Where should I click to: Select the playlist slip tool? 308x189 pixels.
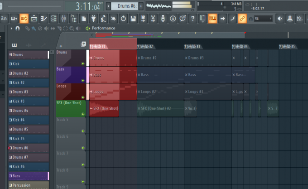[x=53, y=29]
